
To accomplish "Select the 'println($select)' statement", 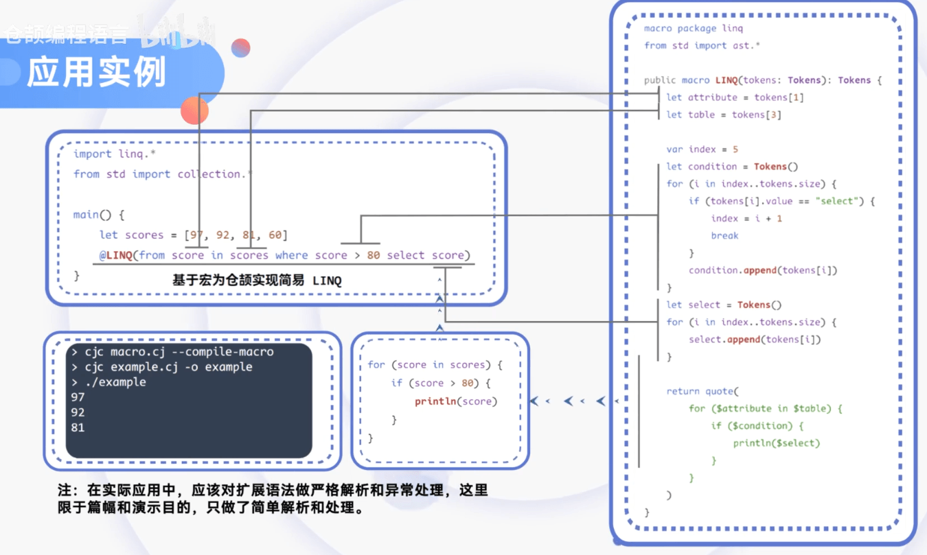I will (x=776, y=442).
